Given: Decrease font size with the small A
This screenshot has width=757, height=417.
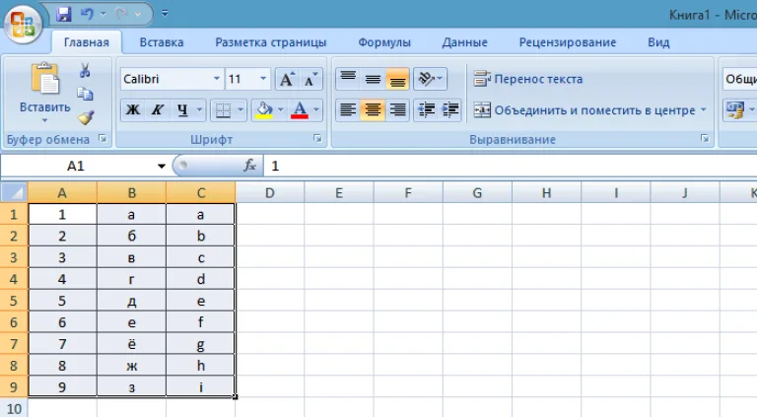Looking at the screenshot, I should pyautogui.click(x=310, y=79).
